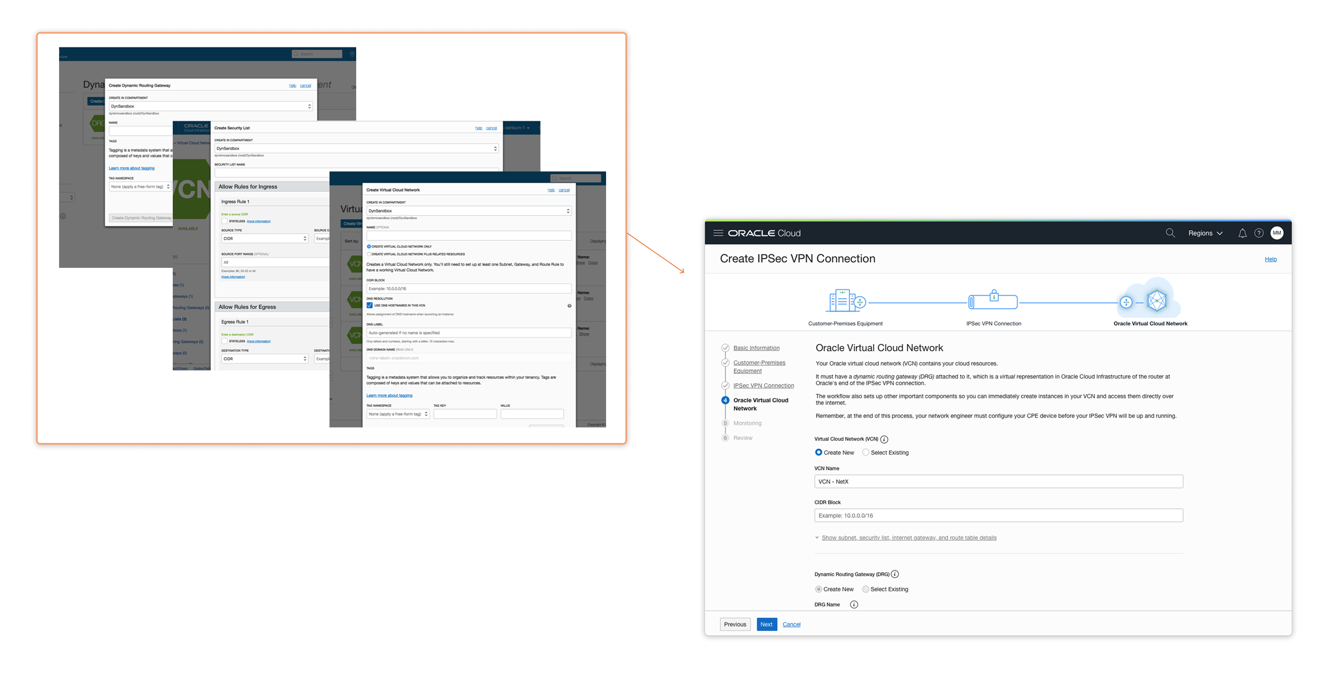Open the Regions dropdown
The image size is (1341, 685).
point(1205,233)
